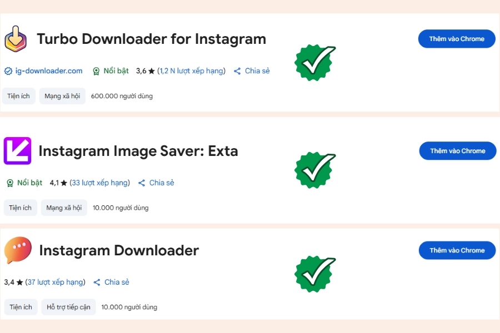Click the purple Instagram Image Saver Exta icon
Screen dimensions: 500x333
point(17,151)
